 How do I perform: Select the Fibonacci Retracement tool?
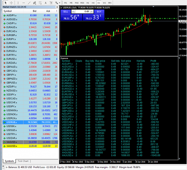[40, 3]
